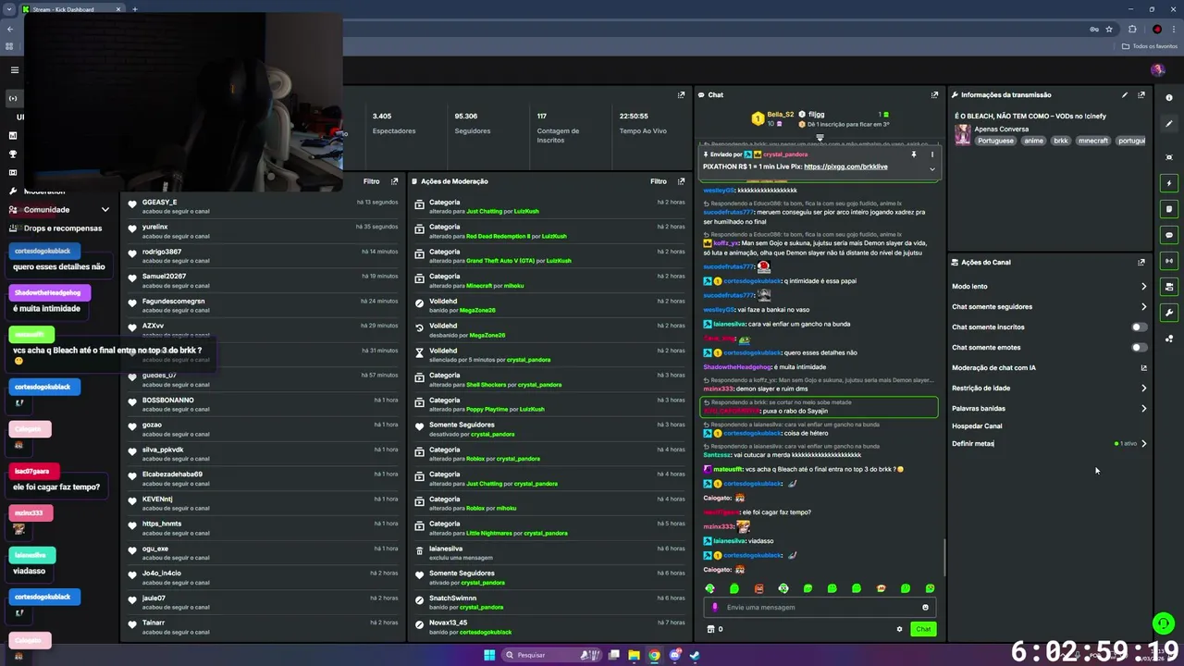The height and width of the screenshot is (666, 1184).
Task: Pop out the Ações do Canal panel
Action: (1141, 262)
